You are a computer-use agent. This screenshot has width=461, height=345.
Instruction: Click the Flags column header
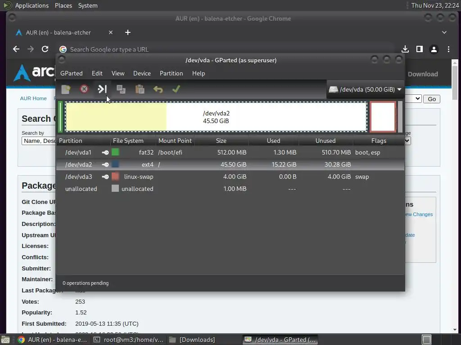(x=379, y=141)
